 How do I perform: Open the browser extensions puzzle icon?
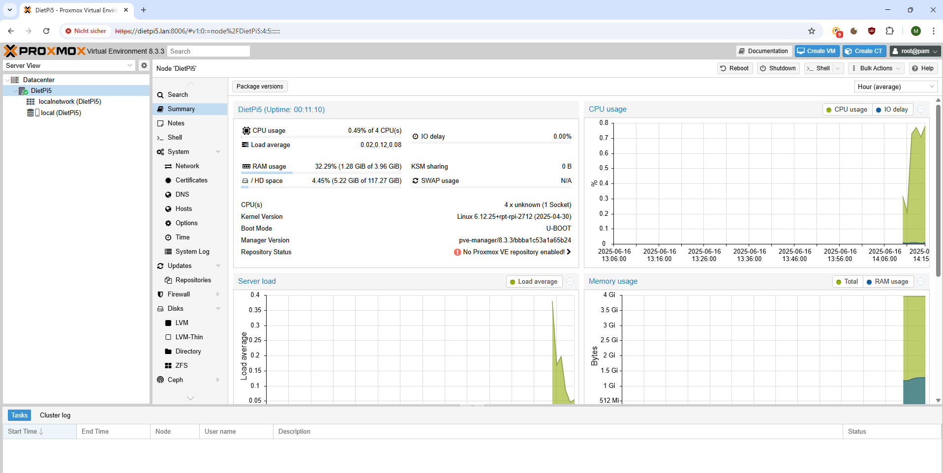pos(889,31)
